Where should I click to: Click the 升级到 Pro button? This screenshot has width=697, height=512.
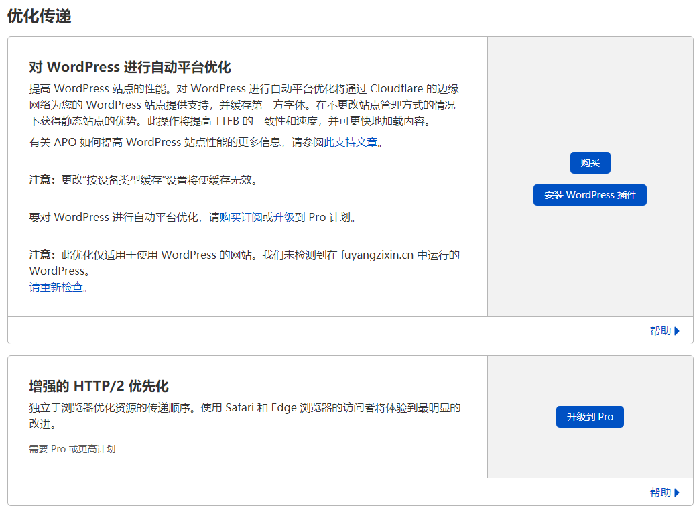tap(590, 416)
